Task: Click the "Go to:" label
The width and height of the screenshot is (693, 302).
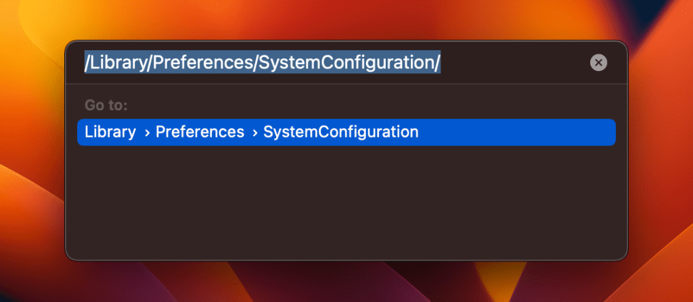Action: [x=106, y=106]
